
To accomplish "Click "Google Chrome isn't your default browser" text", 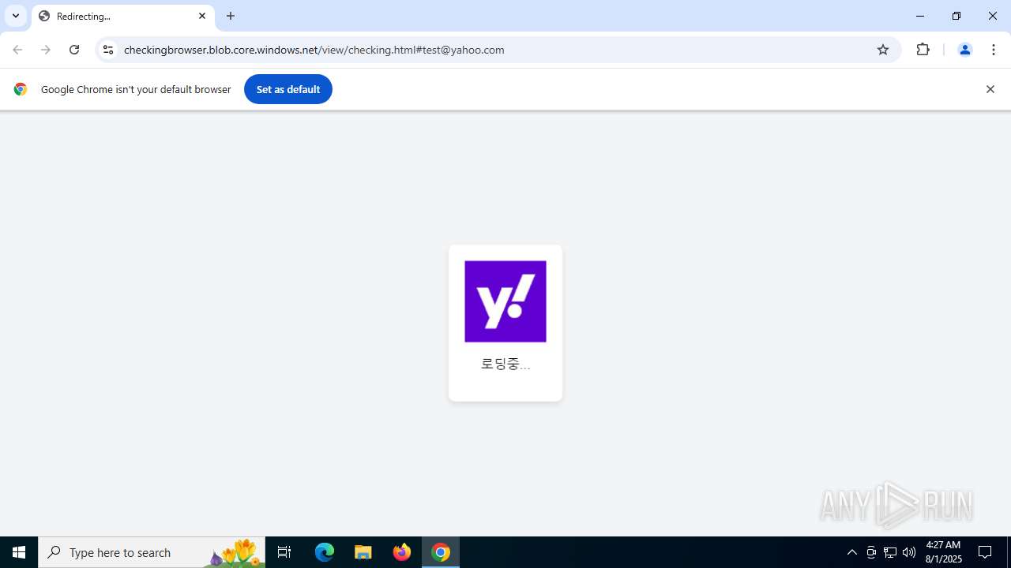I will (x=136, y=89).
